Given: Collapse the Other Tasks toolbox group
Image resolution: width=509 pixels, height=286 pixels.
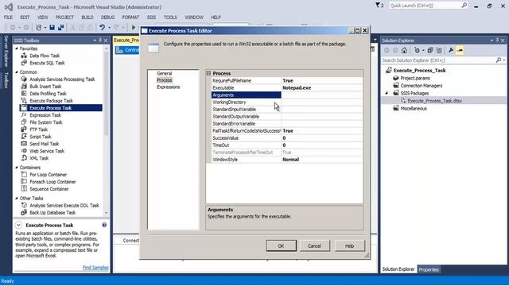Looking at the screenshot, I should click(17, 198).
